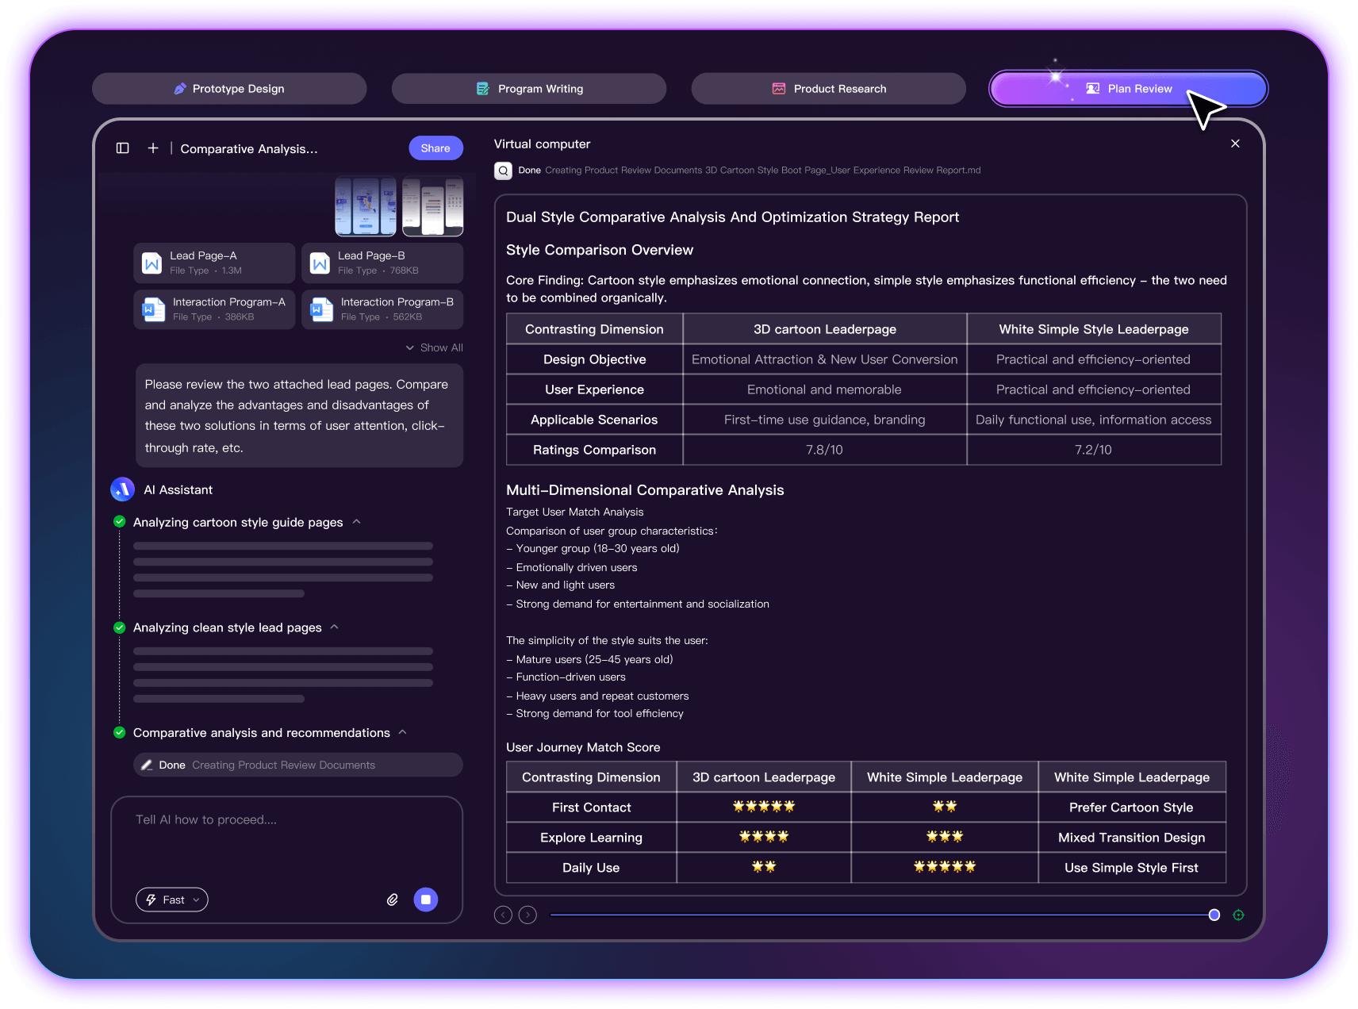Collapse Analyzing cartoon style guide pages
This screenshot has width=1358, height=1009.
357,522
